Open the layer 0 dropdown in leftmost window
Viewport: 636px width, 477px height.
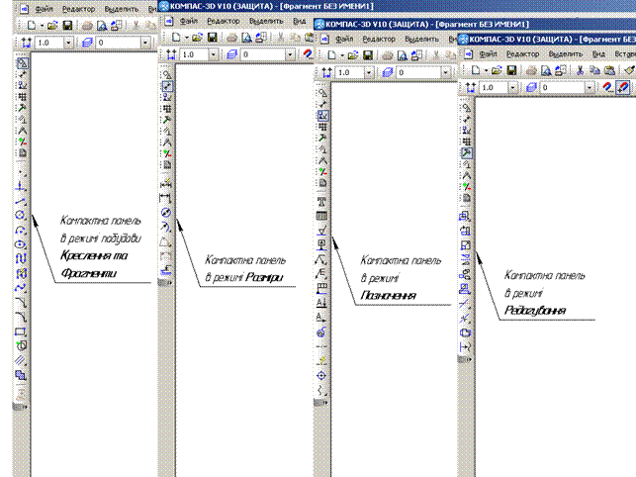pyautogui.click(x=145, y=43)
